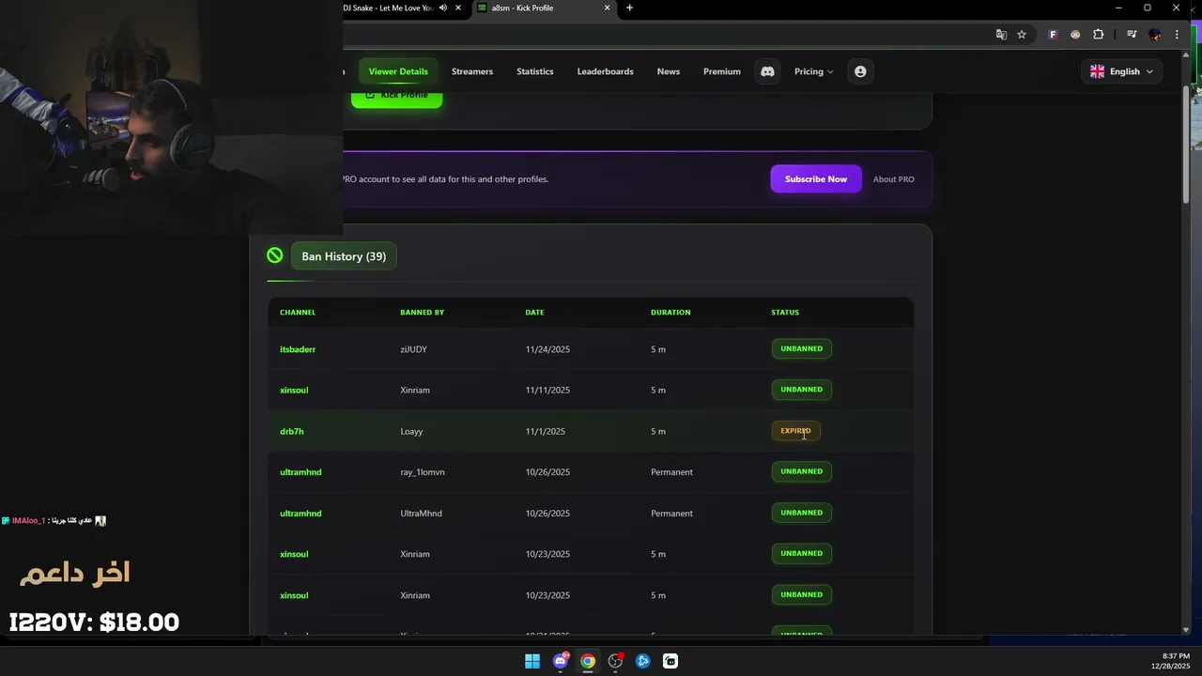
Task: Click the ray_1lomvn moderator name
Action: click(x=423, y=472)
